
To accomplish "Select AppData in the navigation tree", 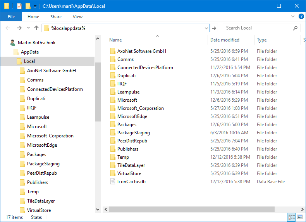I will 30,52.
